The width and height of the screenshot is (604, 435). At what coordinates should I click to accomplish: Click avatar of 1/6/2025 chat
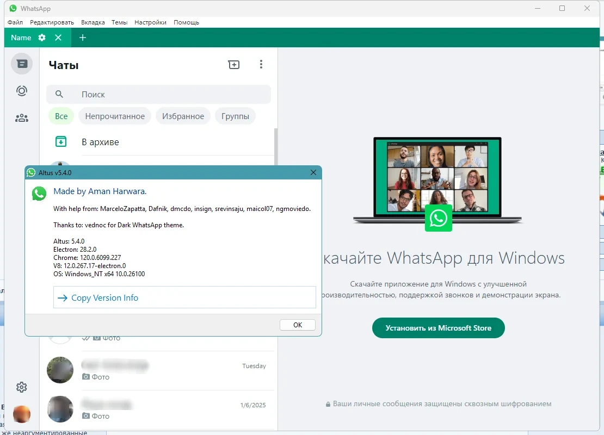click(x=60, y=409)
